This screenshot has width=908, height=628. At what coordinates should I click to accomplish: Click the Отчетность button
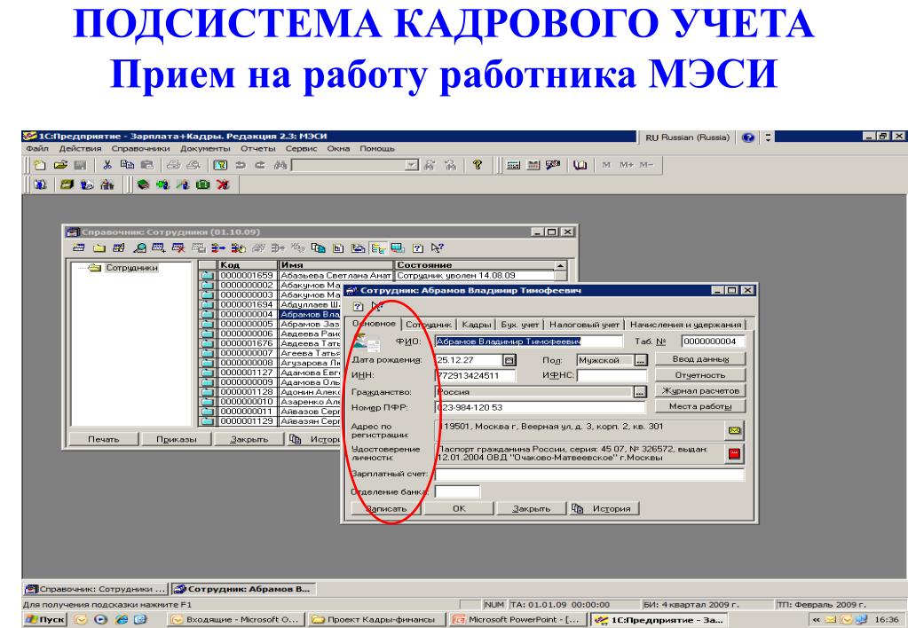(x=700, y=375)
